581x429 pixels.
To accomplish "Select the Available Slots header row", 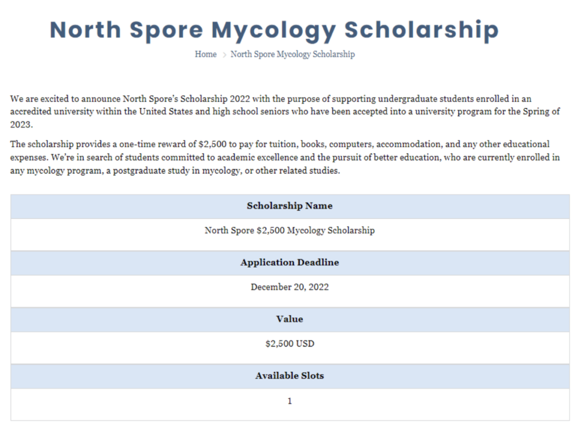I will coord(290,376).
